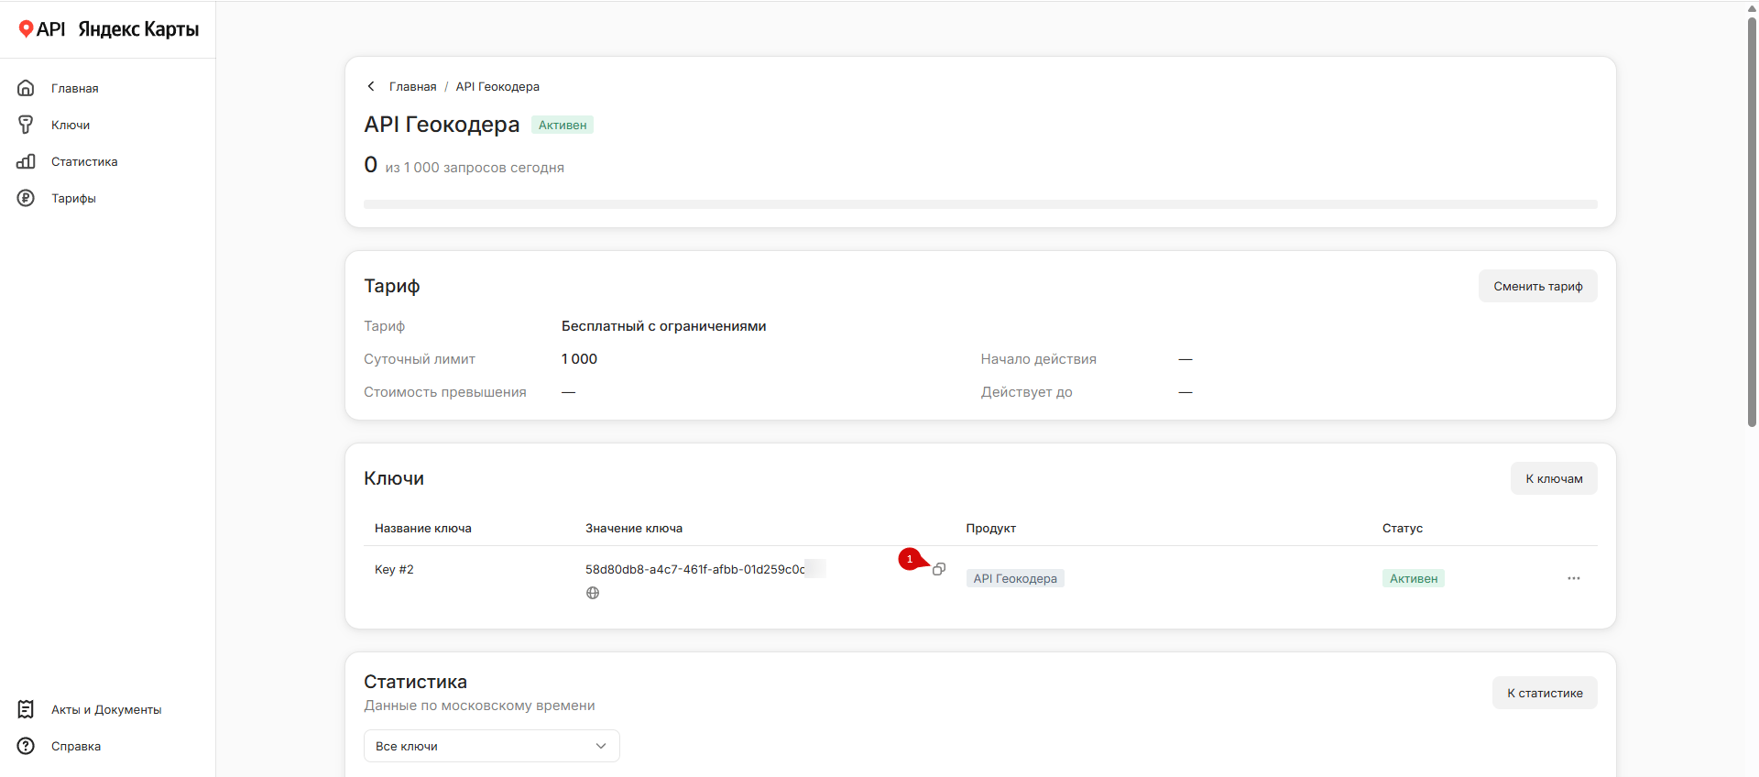Copy the Key #2 value
This screenshot has height=777, width=1759.
[x=939, y=569]
